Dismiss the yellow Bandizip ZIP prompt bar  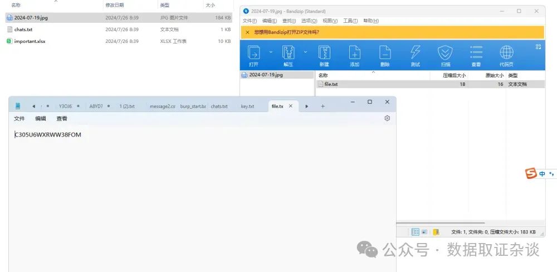click(x=247, y=32)
